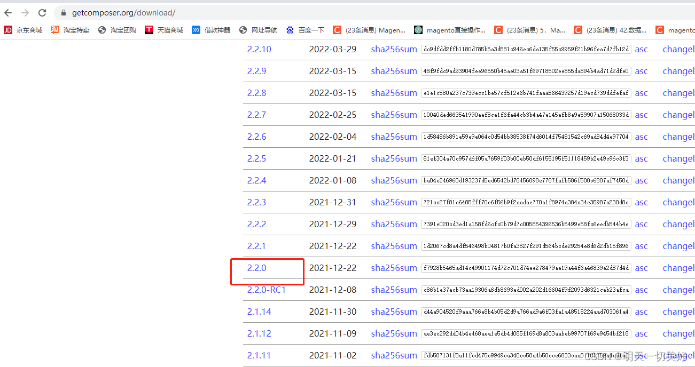Open the 天猫商城 bookmark
The height and width of the screenshot is (367, 695).
(x=164, y=30)
